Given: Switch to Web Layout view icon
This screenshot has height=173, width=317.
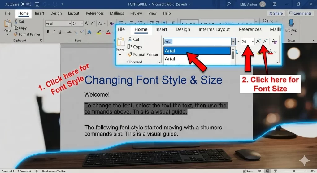Looking at the screenshot, I should coord(275,171).
